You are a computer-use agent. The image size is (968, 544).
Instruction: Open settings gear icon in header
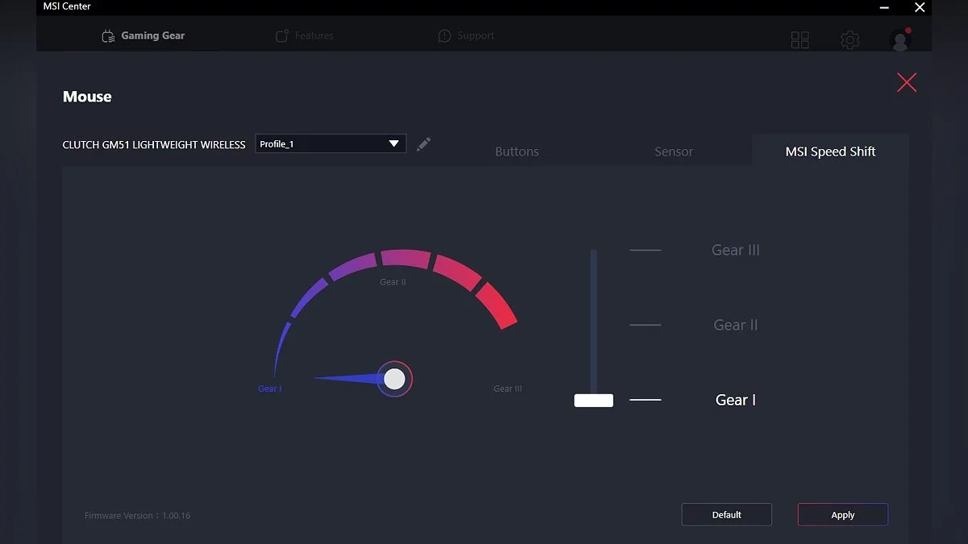coord(849,39)
